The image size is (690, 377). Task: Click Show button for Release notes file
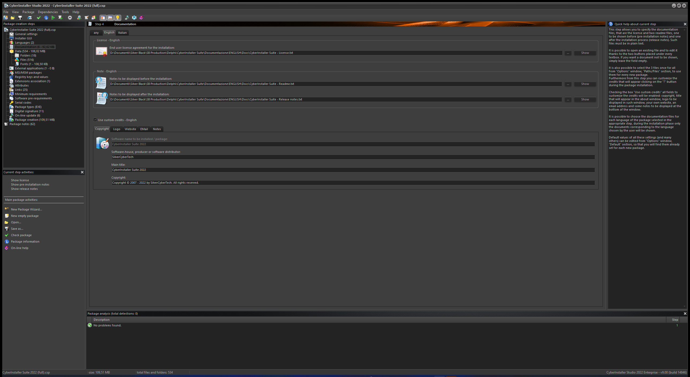[x=585, y=99]
